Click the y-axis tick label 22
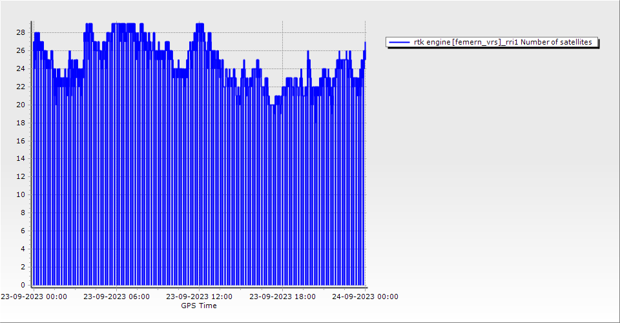Viewport: 620px width, 323px height. tap(21, 87)
